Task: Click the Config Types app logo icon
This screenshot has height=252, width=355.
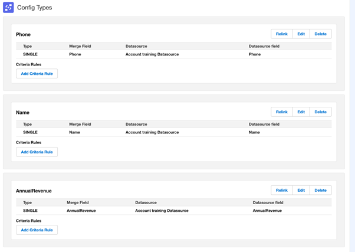Action: tap(8, 8)
